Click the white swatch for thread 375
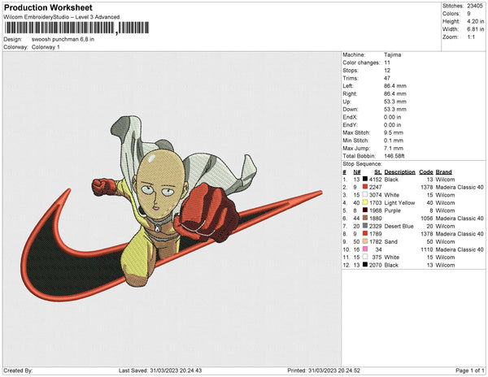The image size is (488, 377). (x=365, y=257)
